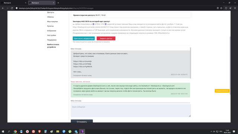Open the shield security level icon
The height and width of the screenshot is (134, 238).
point(226,8)
